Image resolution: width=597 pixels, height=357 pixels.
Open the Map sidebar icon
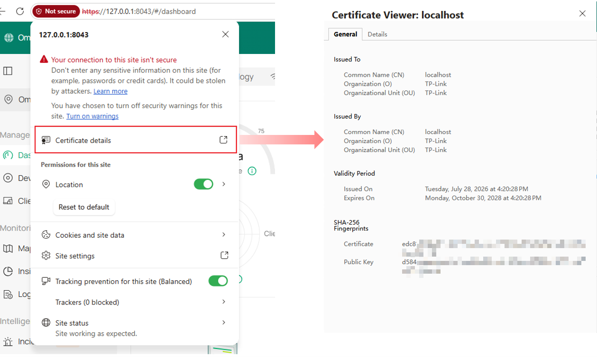[8, 249]
